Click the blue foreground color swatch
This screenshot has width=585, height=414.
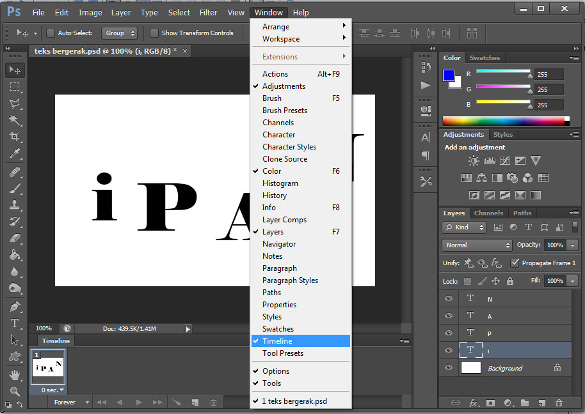(448, 75)
